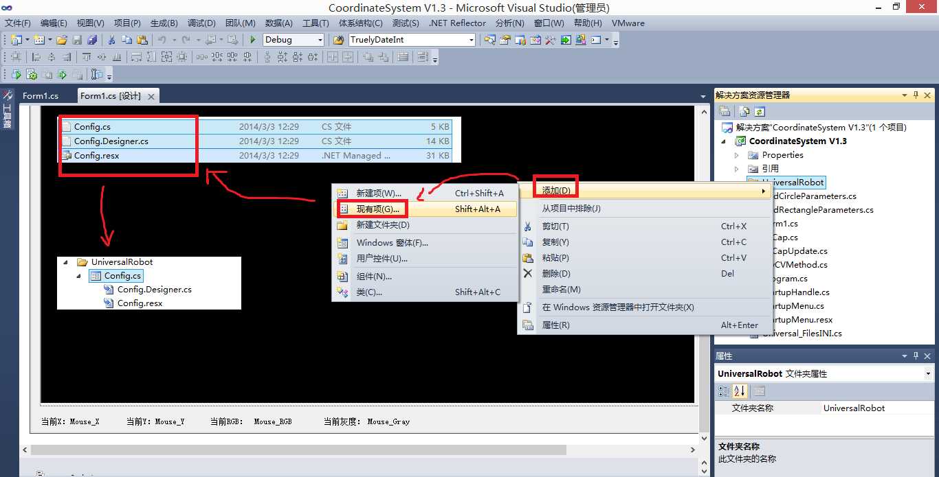
Task: Open the UniversalRobot object selector in Properties
Action: tap(928, 374)
